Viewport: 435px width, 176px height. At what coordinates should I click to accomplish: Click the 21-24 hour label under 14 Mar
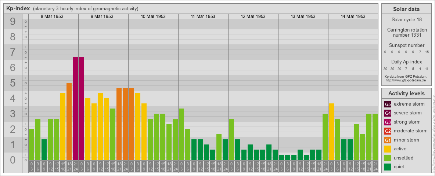[375, 167]
